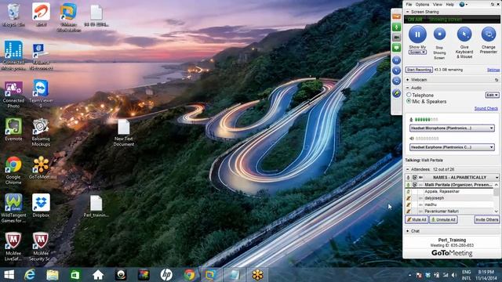
Task: Open the Options menu
Action: point(422,5)
